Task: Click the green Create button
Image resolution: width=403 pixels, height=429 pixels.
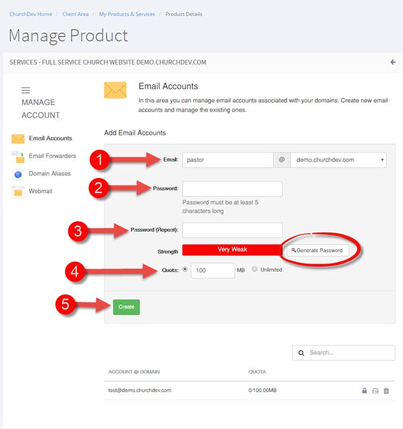Action: point(126,307)
